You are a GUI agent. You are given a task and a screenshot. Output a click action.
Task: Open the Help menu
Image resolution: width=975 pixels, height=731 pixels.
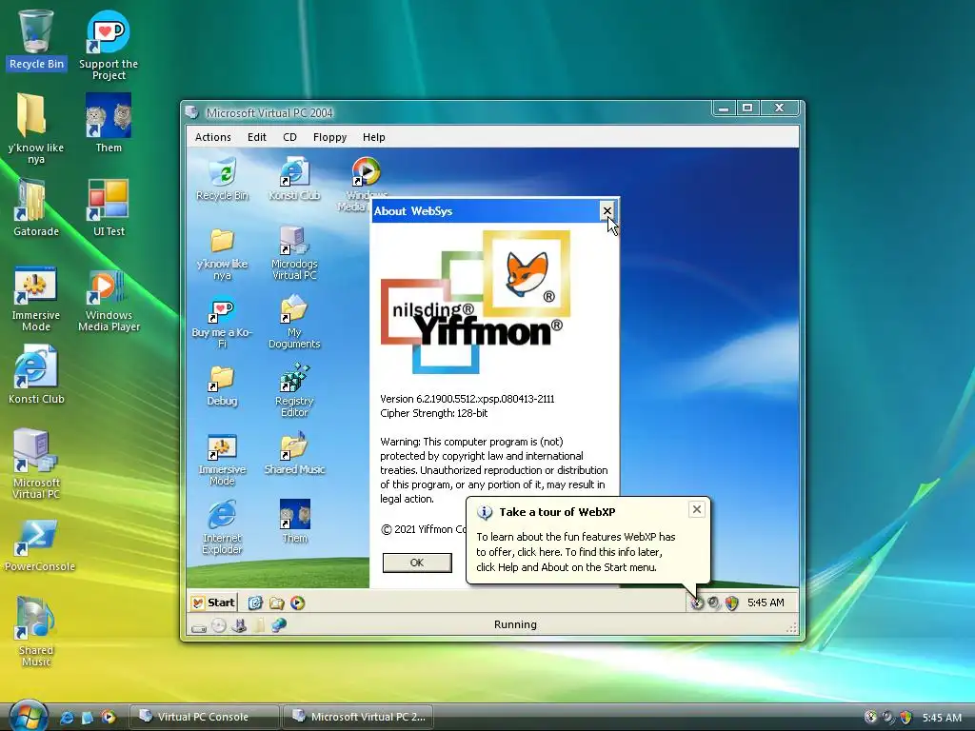click(x=373, y=137)
